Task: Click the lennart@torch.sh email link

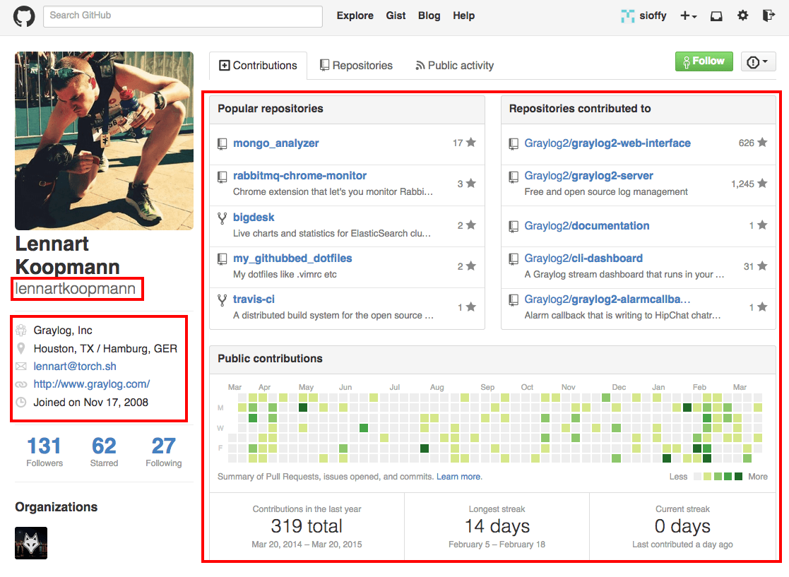Action: click(x=75, y=367)
